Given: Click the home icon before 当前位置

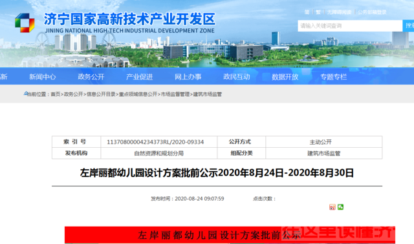Looking at the screenshot, I should [x=26, y=94].
